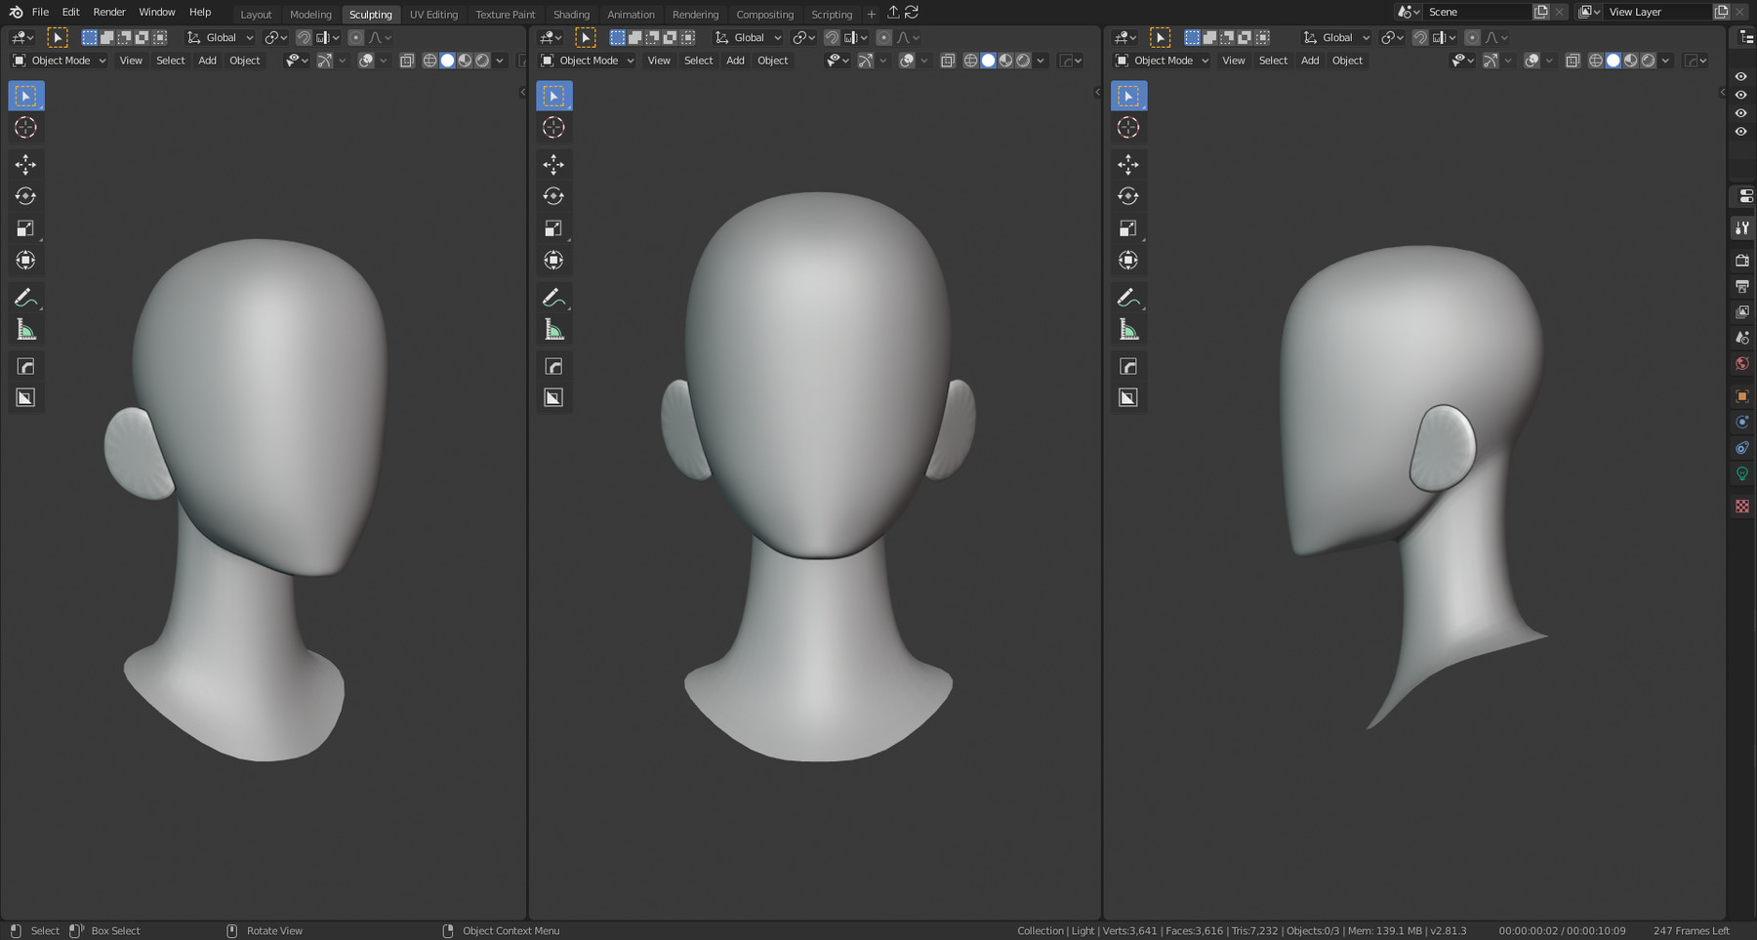1757x940 pixels.
Task: Open Blender's File menu
Action: [40, 12]
